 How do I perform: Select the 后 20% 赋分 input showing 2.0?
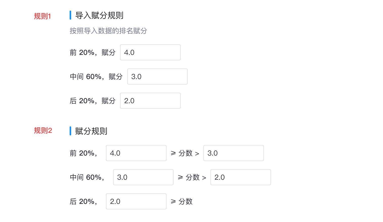coord(150,101)
